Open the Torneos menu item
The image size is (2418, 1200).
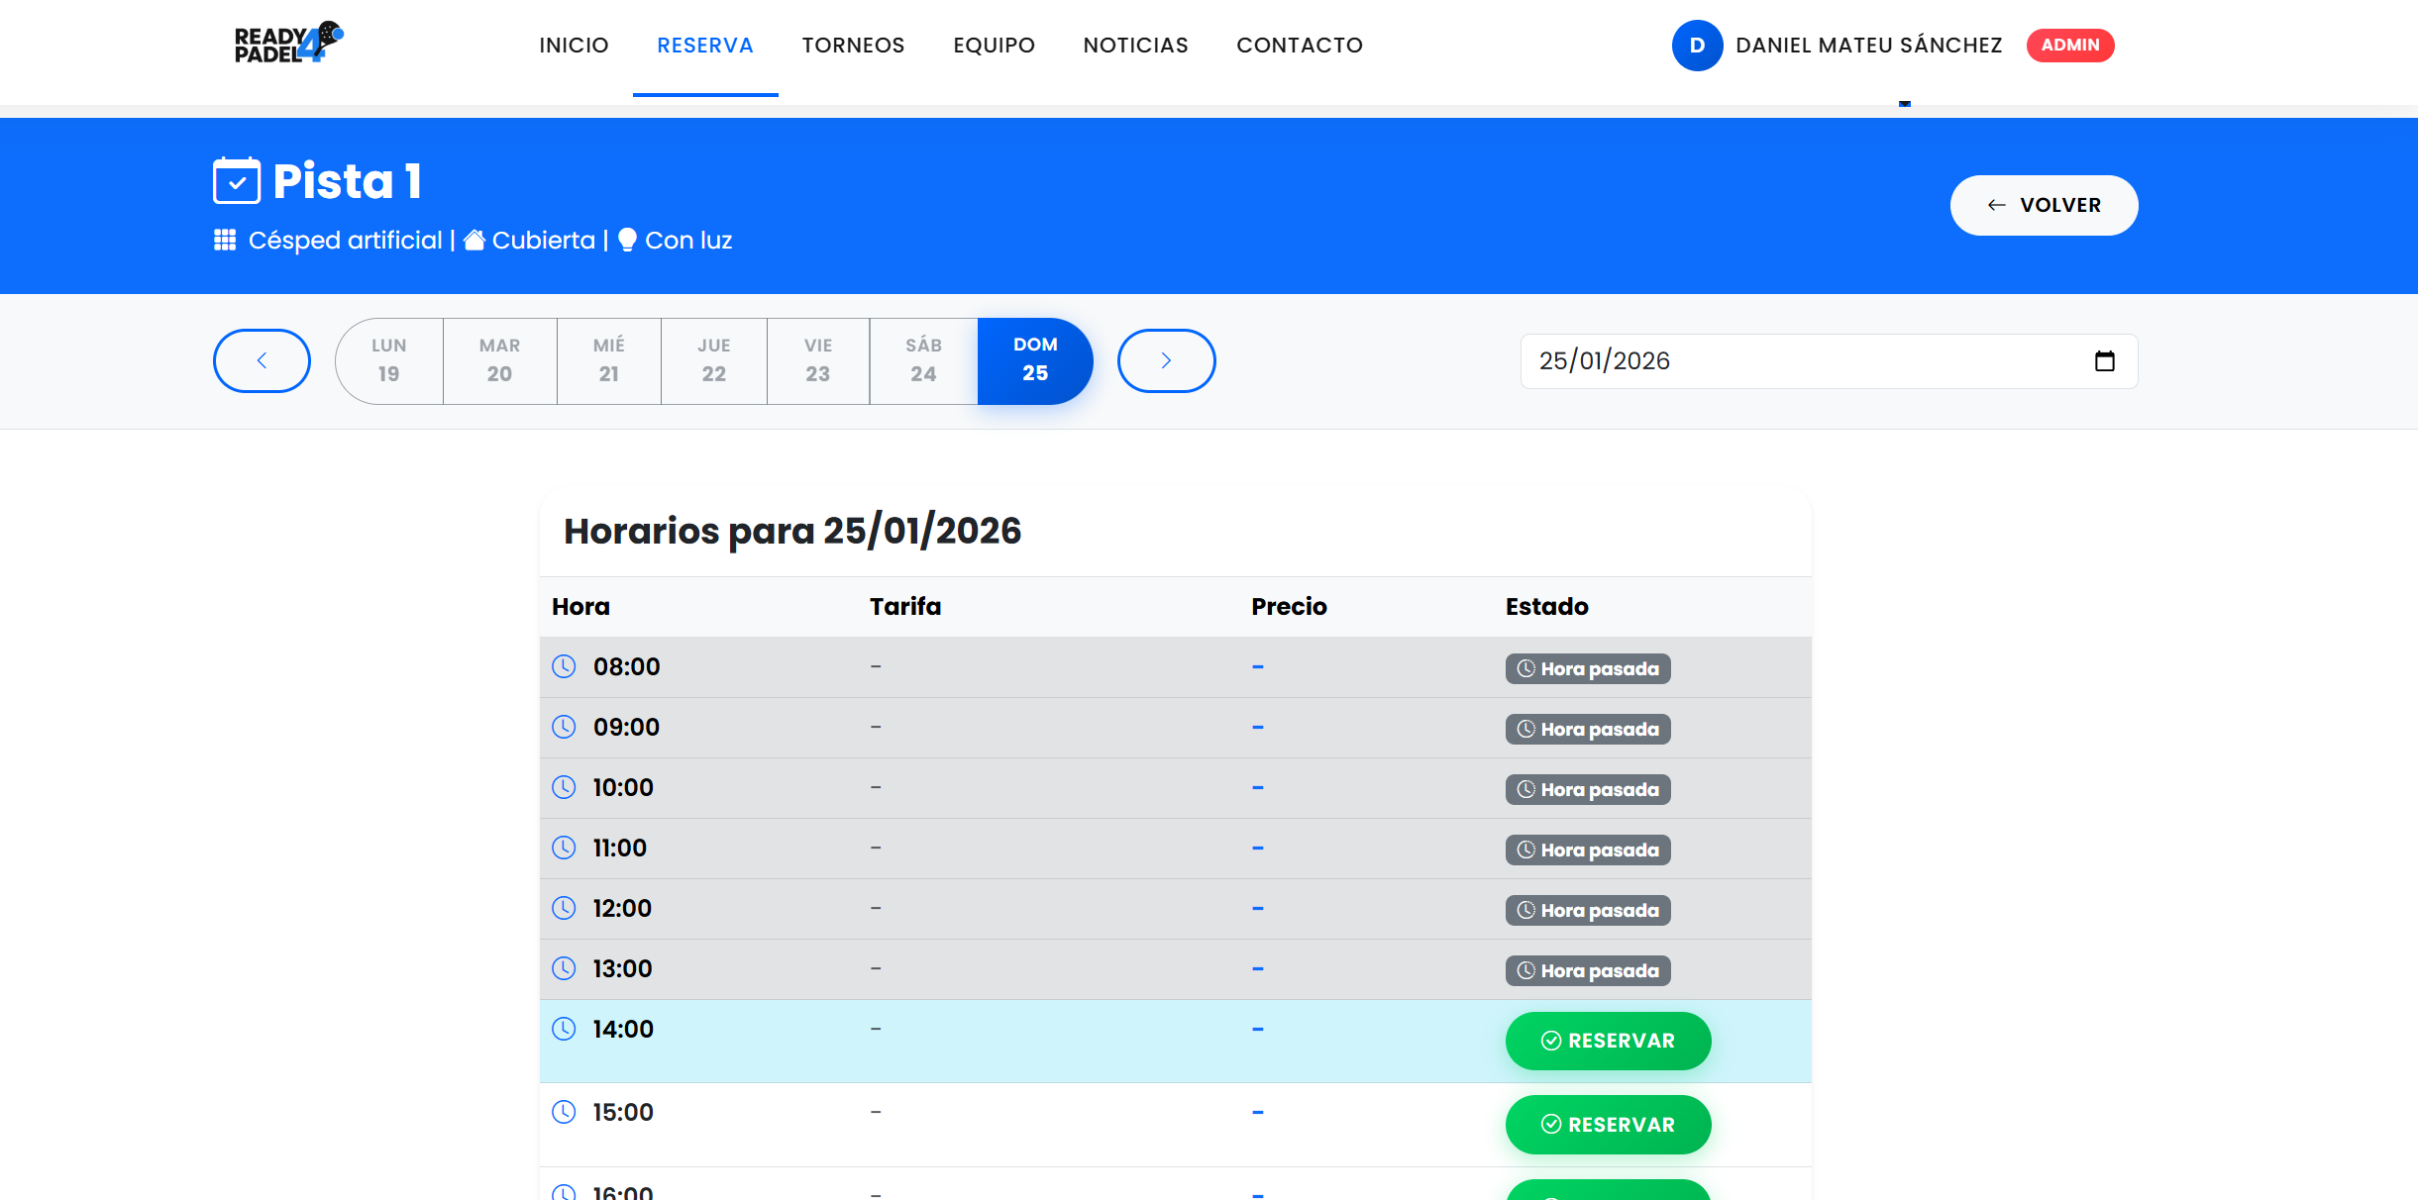(853, 46)
